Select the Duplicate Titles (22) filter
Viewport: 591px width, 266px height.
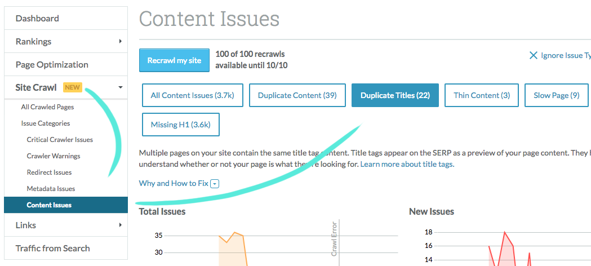(395, 95)
